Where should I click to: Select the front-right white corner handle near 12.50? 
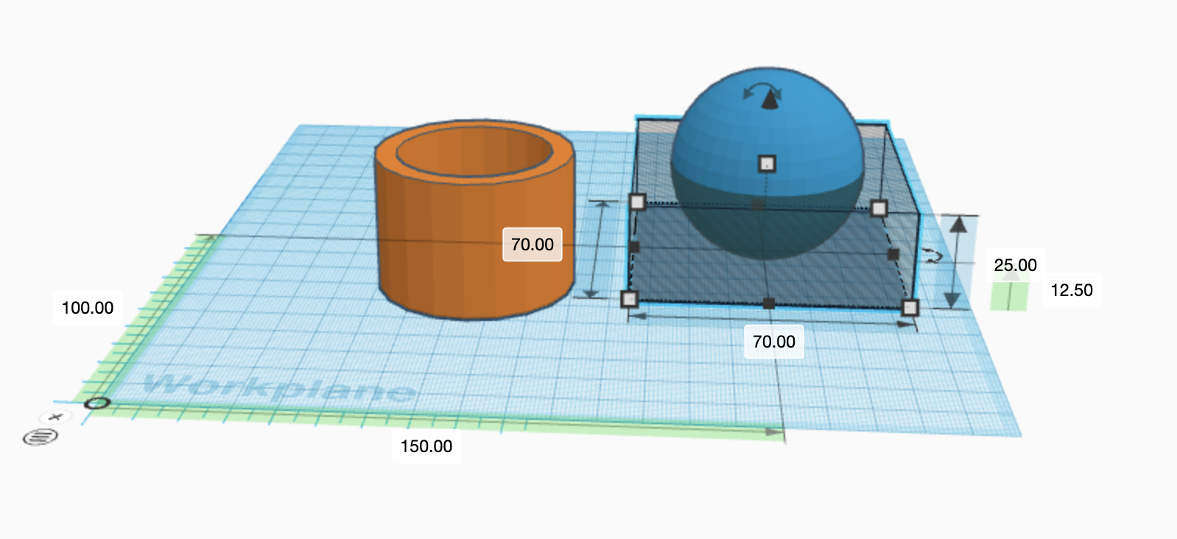(x=910, y=307)
